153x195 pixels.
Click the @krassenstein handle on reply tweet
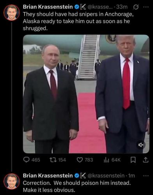pos(106,175)
